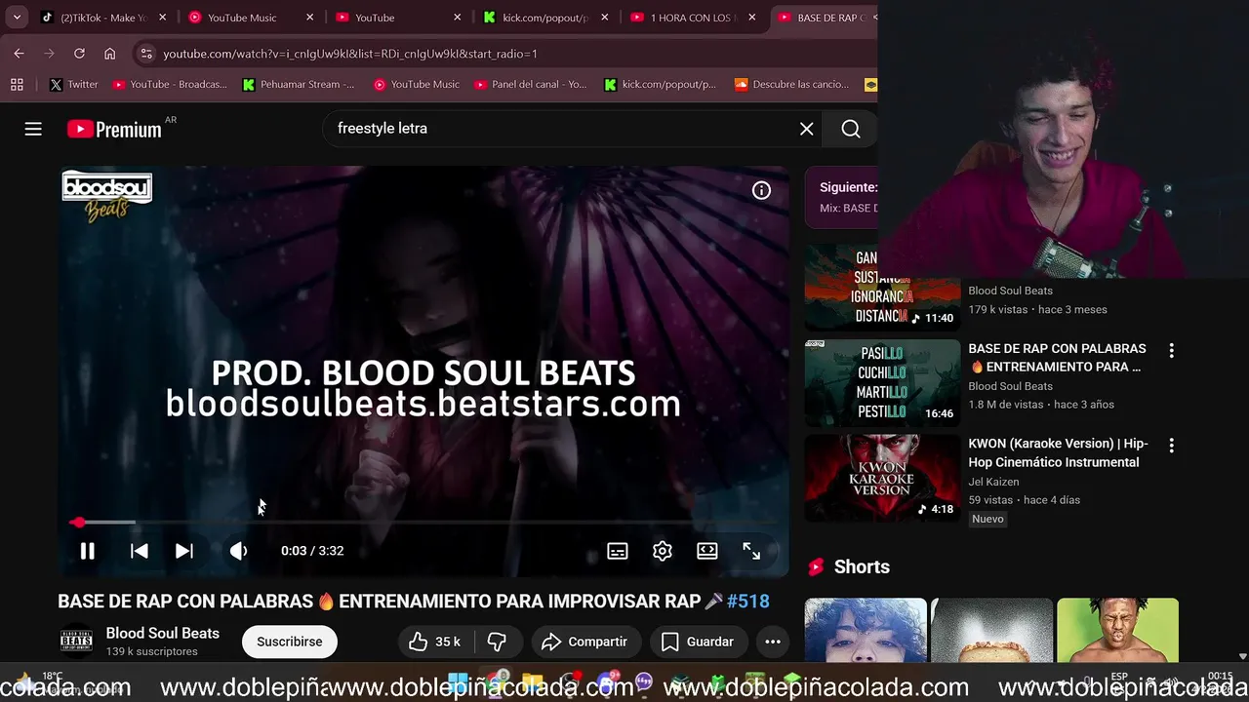
Task: Save video with Guardar button
Action: pos(698,642)
